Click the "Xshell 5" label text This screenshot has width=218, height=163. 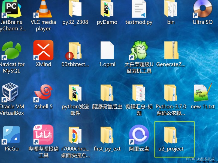43,106
